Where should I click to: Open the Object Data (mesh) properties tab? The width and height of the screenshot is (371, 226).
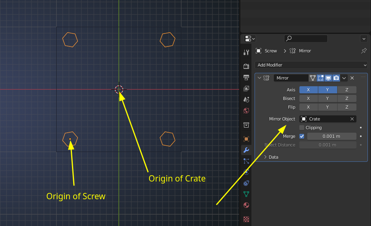(246, 194)
